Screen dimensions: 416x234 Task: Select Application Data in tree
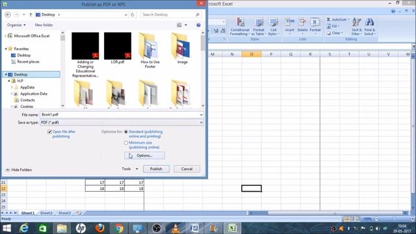click(x=31, y=94)
